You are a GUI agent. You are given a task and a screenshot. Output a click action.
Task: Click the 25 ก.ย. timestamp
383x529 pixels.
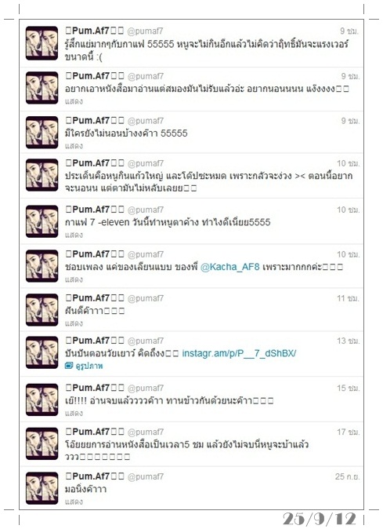pyautogui.click(x=347, y=476)
